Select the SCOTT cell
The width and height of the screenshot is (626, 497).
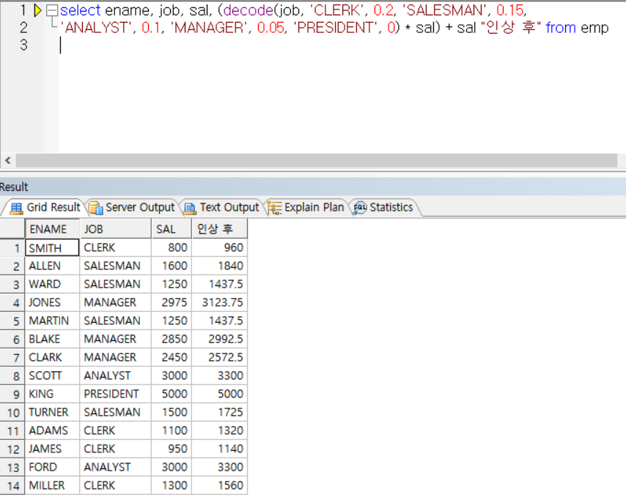[52, 375]
